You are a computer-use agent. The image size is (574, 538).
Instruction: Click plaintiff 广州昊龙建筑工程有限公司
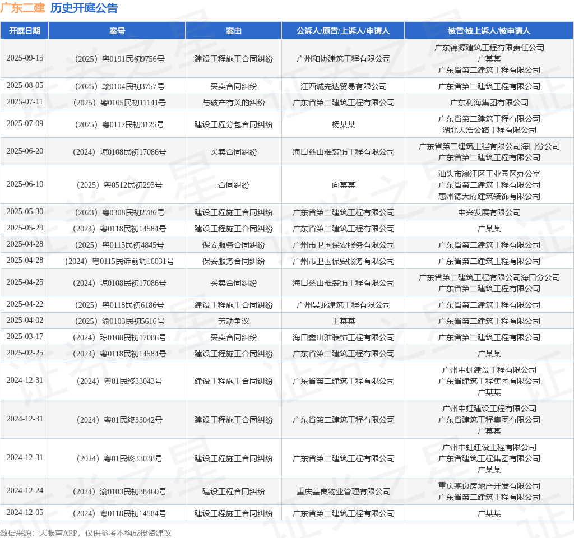344,305
